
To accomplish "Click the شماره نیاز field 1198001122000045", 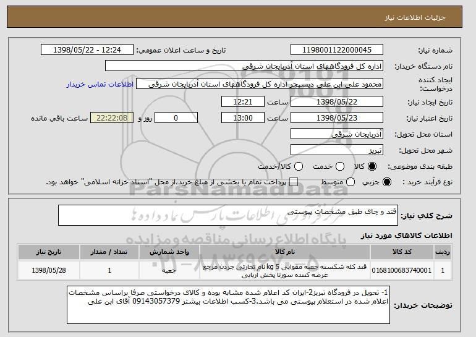I will (337, 50).
